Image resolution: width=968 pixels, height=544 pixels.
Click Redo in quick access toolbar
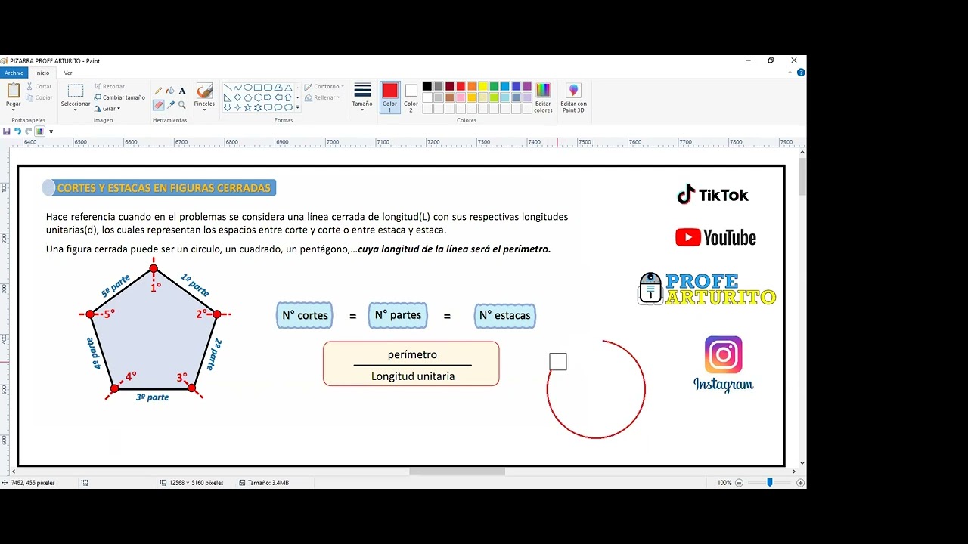28,131
